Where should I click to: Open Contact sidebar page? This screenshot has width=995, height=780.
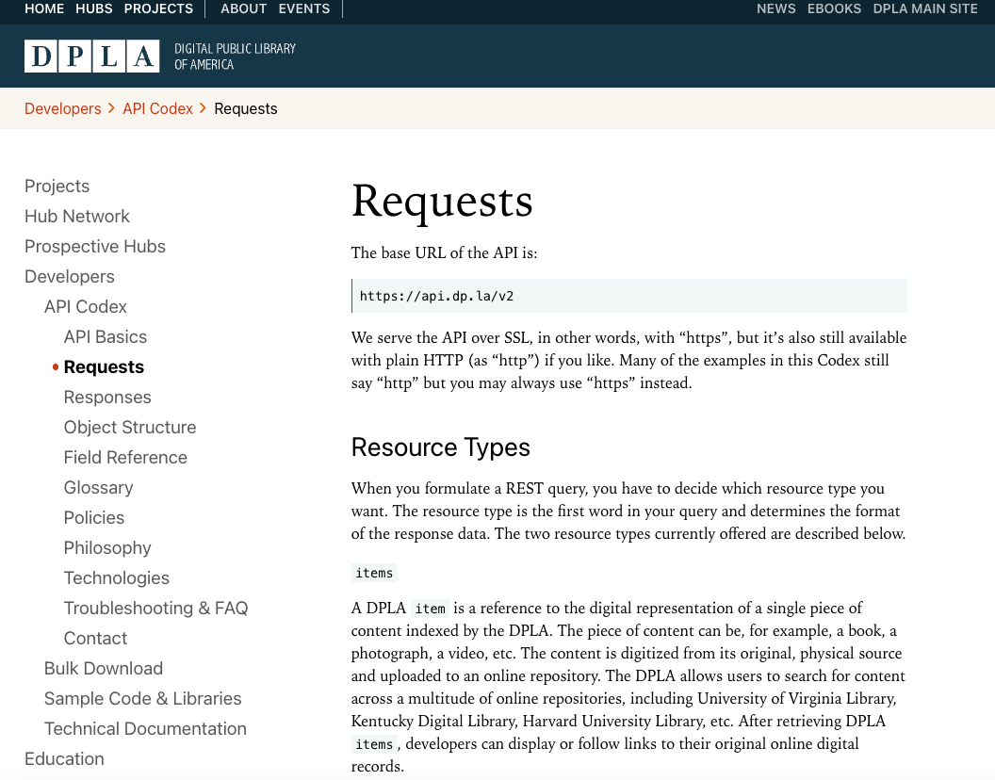[96, 639]
